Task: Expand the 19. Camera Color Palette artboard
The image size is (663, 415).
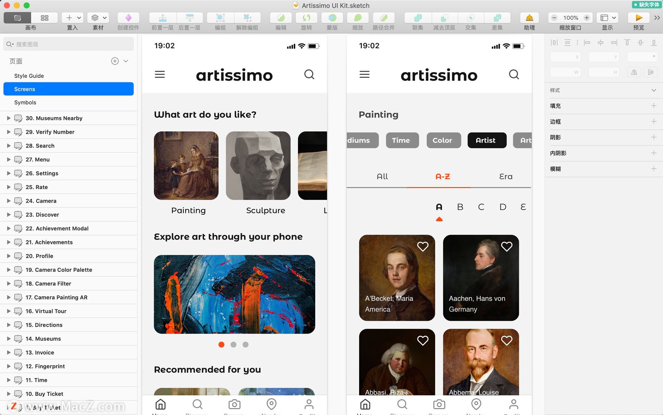Action: 9,270
